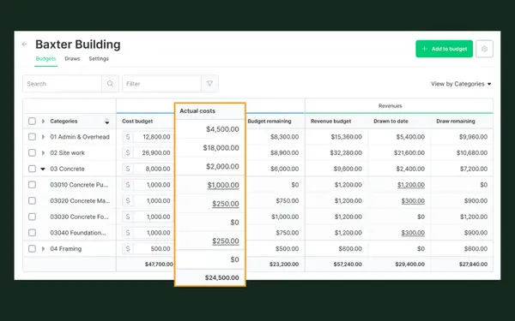This screenshot has height=321, width=515.
Task: Edit the 12,800.00 cost budget field
Action: pos(153,137)
